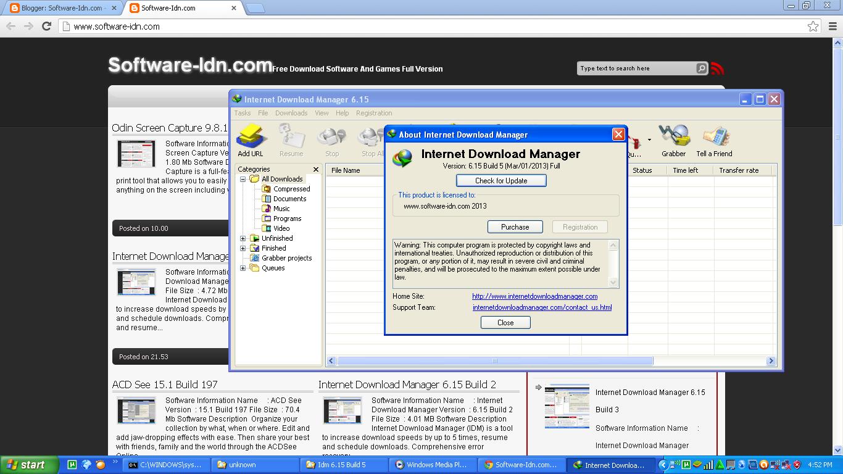The height and width of the screenshot is (474, 843).
Task: Click the Add URL toolbar icon
Action: tap(251, 141)
